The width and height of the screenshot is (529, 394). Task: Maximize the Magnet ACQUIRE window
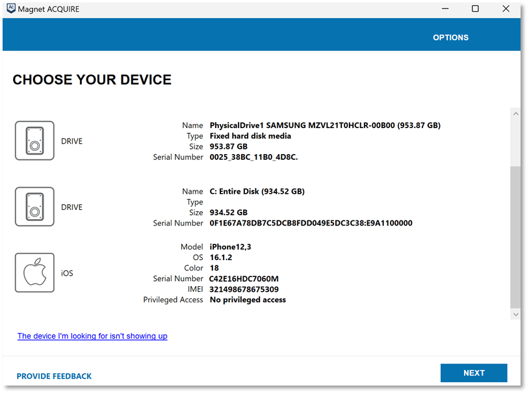click(x=475, y=8)
